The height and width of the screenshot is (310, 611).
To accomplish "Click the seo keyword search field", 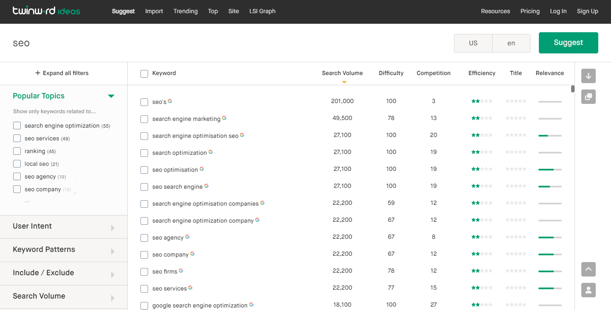I will tap(229, 43).
